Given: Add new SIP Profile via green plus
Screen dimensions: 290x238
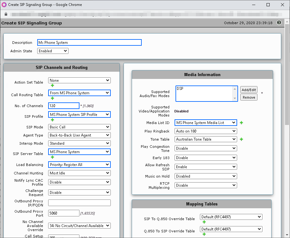Looking at the screenshot, I should click(x=53, y=120).
